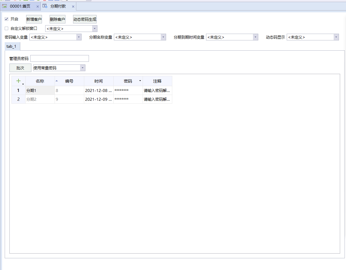Open the 密码输入变量 dropdown
Image resolution: width=346 pixels, height=270 pixels.
(x=79, y=37)
